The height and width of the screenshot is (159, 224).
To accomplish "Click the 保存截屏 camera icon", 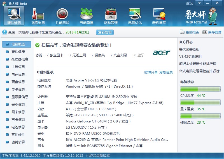I will click(x=205, y=32).
